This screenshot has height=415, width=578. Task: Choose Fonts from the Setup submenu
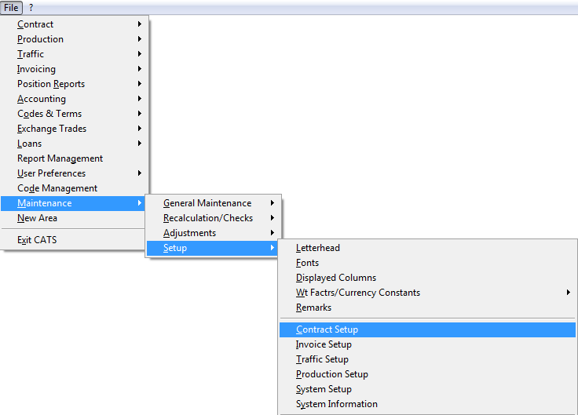coord(427,263)
